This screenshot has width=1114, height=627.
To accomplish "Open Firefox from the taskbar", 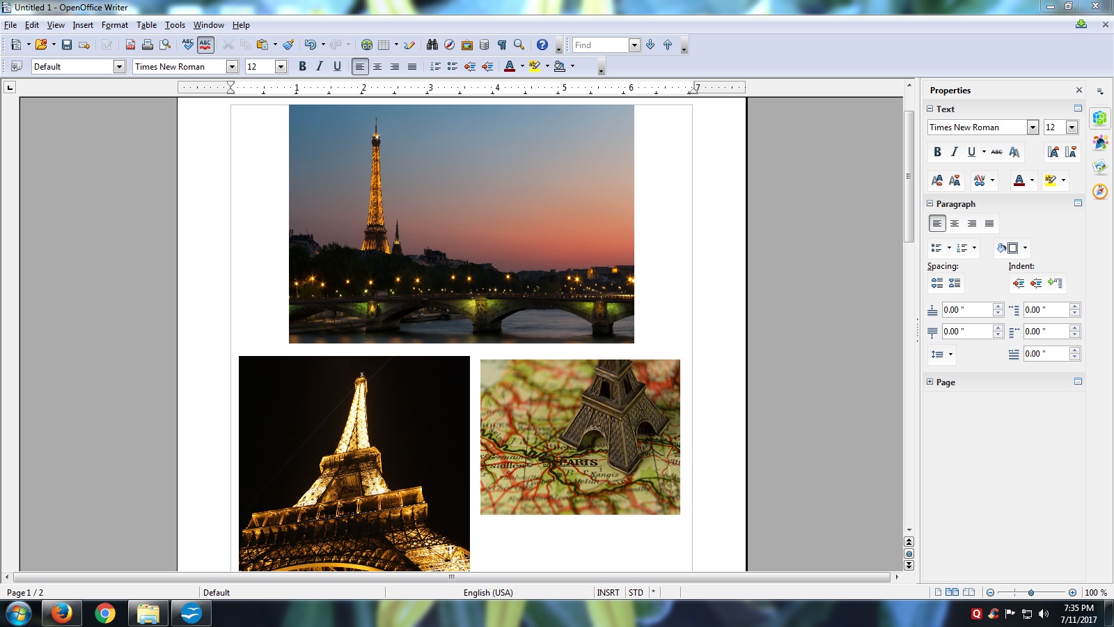I will pyautogui.click(x=61, y=613).
